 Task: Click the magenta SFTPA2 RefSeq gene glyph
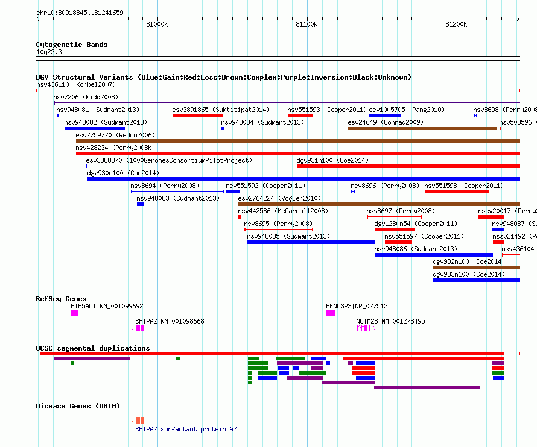[138, 328]
